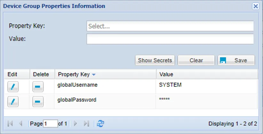Refresh the properties grid
263x134 pixels.
pos(100,123)
